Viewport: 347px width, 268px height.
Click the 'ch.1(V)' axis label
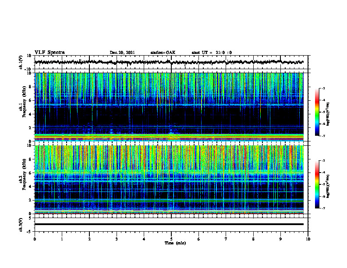click(21, 62)
